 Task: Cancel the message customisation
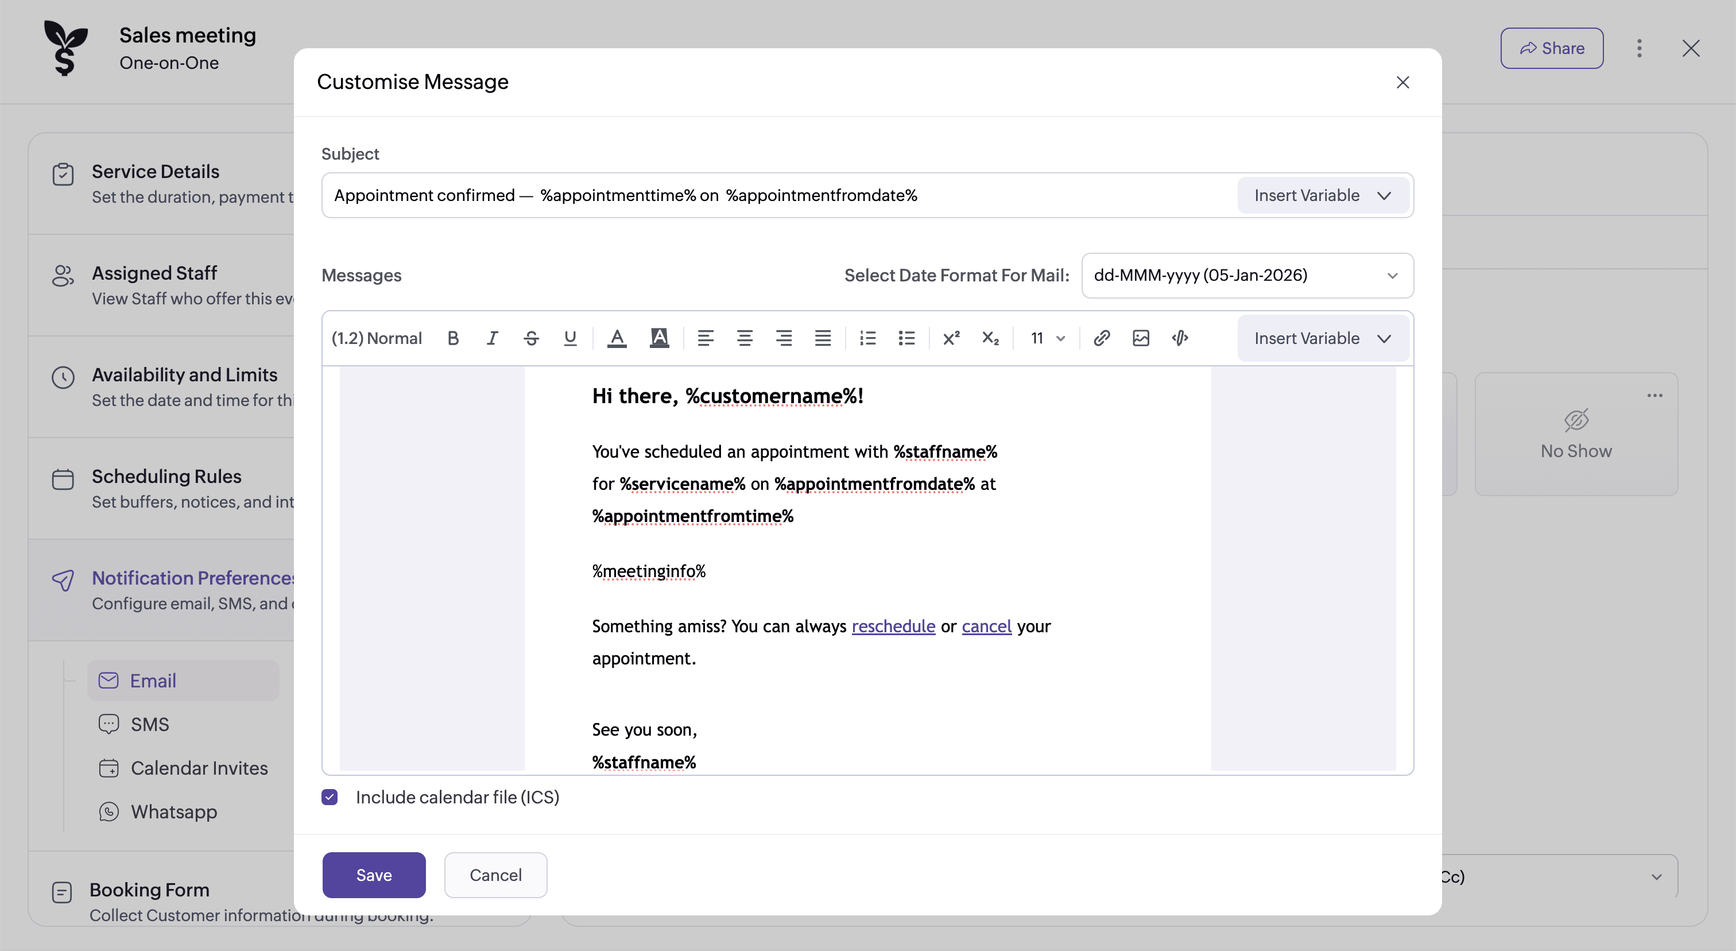pos(495,876)
